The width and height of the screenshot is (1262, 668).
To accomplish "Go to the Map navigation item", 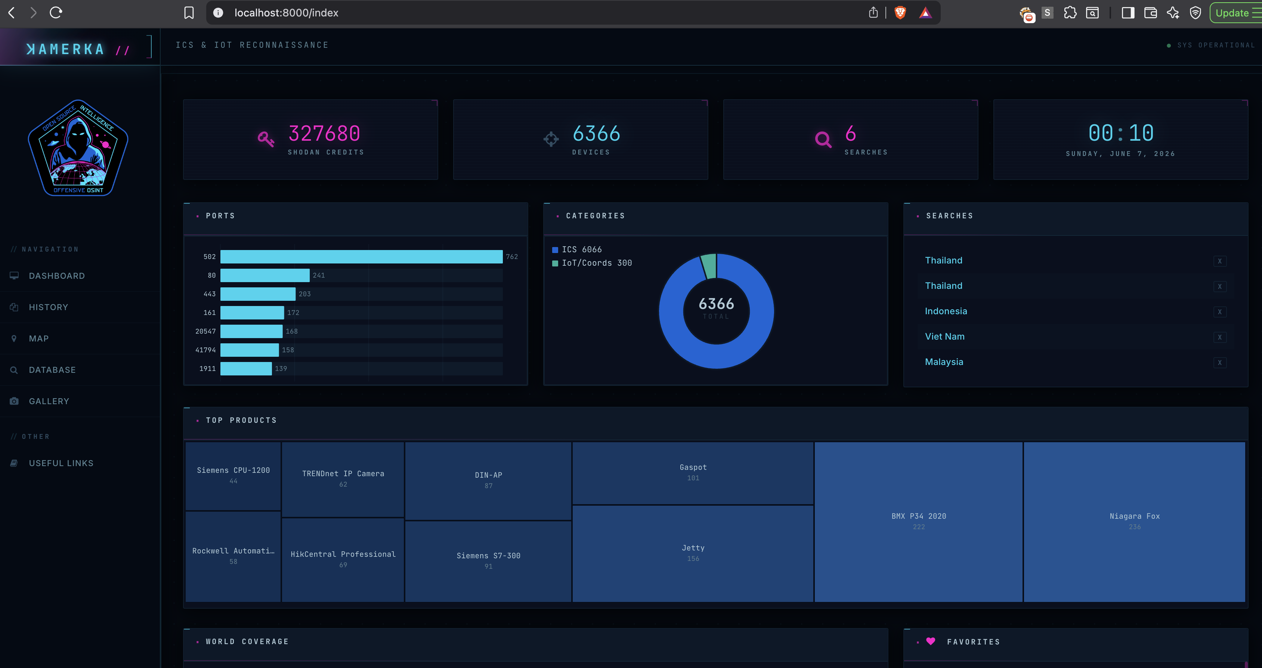I will point(80,338).
